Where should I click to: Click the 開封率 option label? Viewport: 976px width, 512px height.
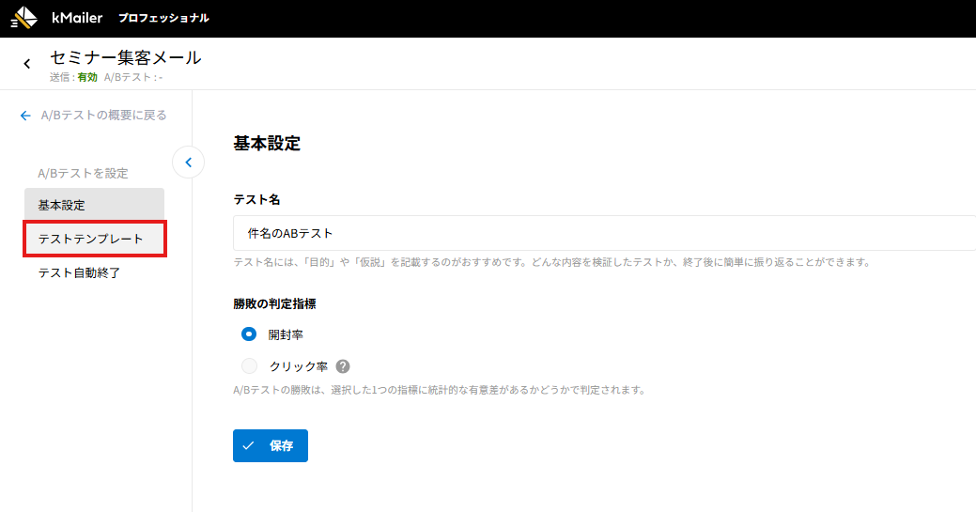pyautogui.click(x=286, y=334)
